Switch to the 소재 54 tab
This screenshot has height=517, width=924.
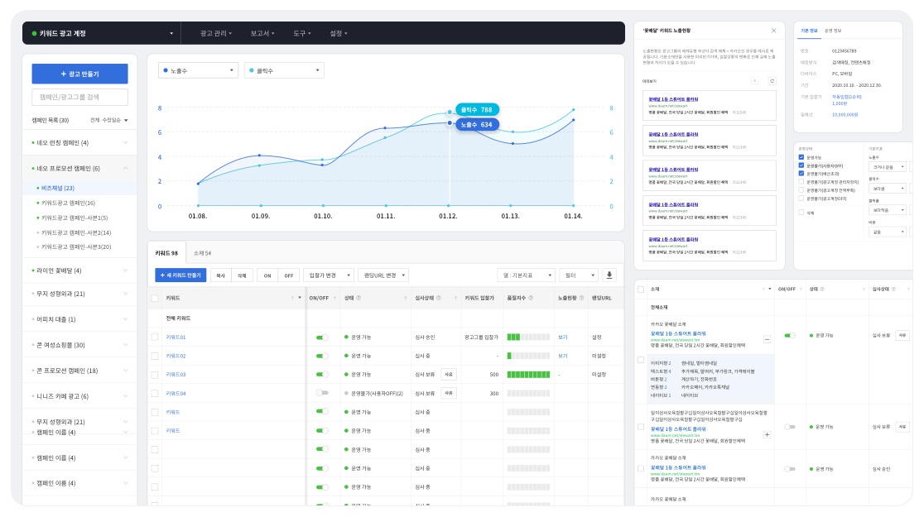[203, 253]
